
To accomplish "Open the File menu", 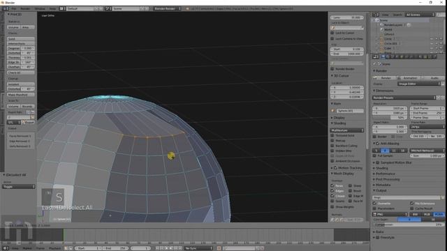I will tap(14, 8).
